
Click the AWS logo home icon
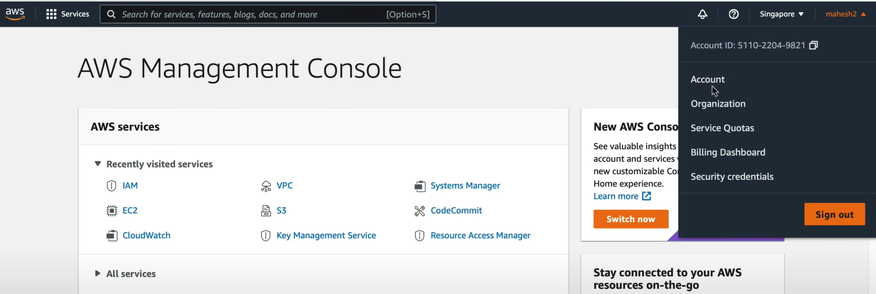tap(15, 14)
